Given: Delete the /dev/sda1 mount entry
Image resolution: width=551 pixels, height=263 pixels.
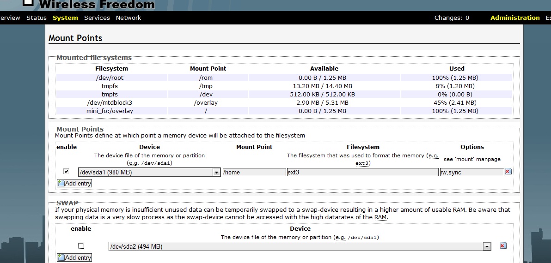Looking at the screenshot, I should (508, 172).
